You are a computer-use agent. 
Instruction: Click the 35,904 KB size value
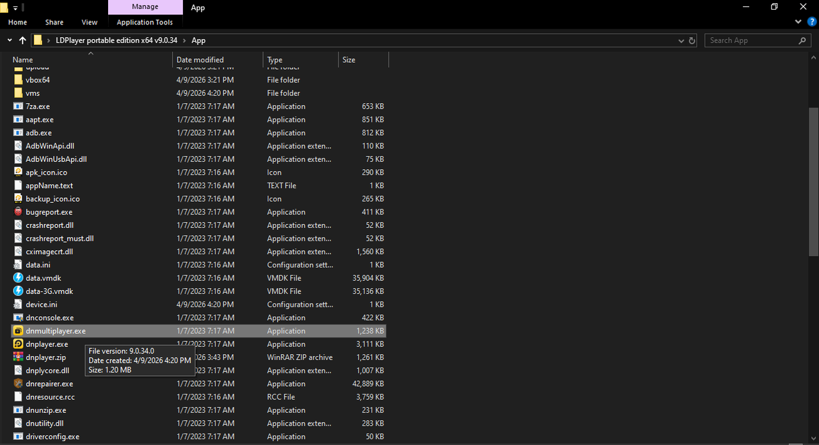(x=368, y=278)
